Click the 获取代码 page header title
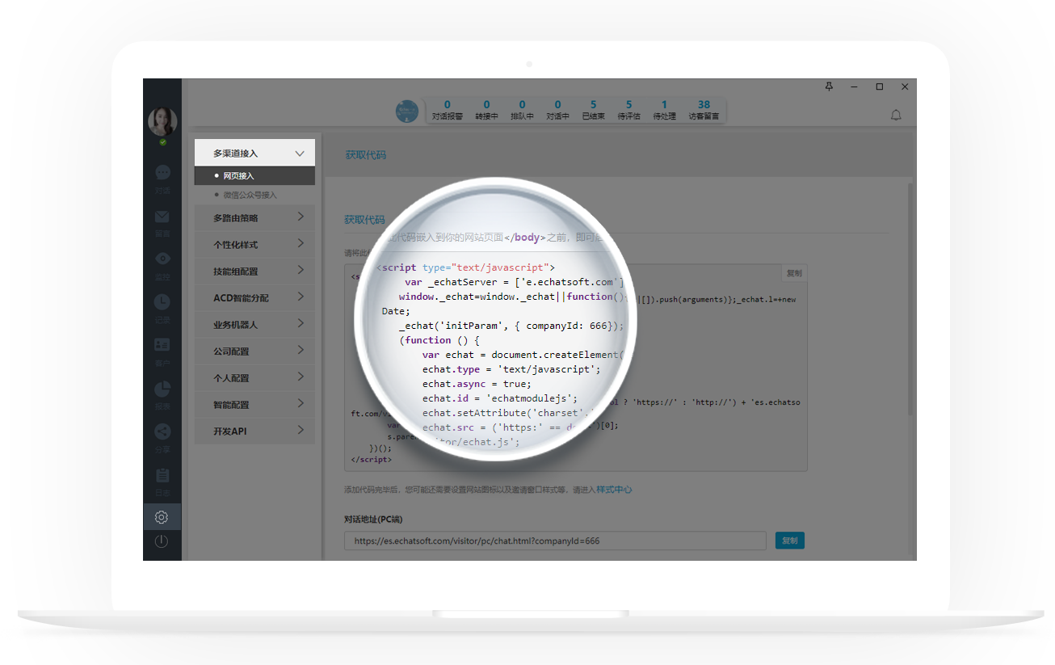 coord(365,154)
